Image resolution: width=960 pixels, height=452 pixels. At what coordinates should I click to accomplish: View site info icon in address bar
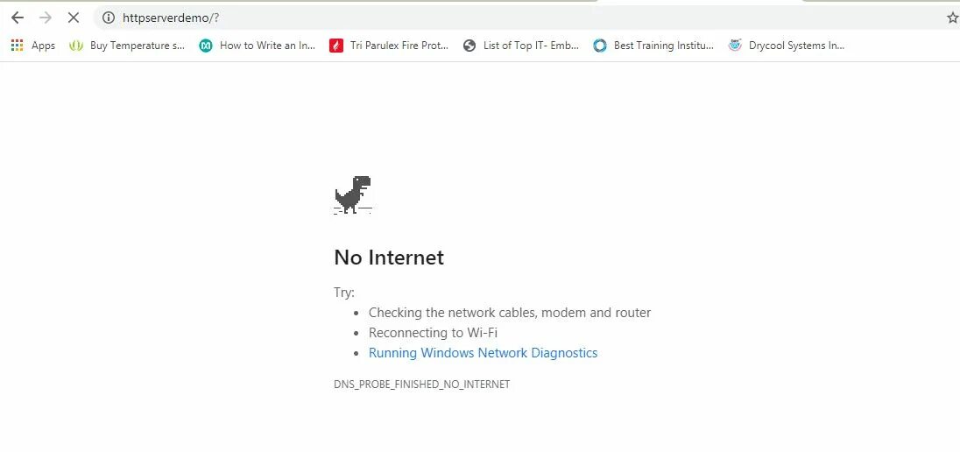click(109, 18)
